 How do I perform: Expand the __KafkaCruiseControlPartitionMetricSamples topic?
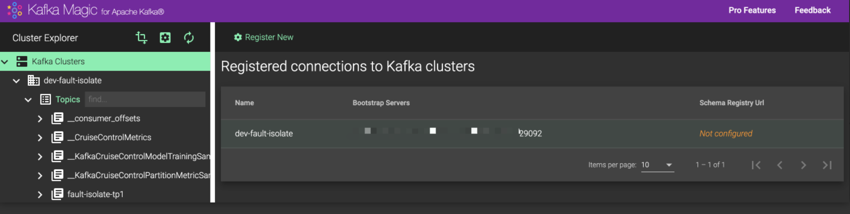coord(40,176)
